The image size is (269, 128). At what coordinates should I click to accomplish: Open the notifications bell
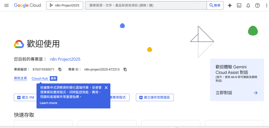pos(248,6)
